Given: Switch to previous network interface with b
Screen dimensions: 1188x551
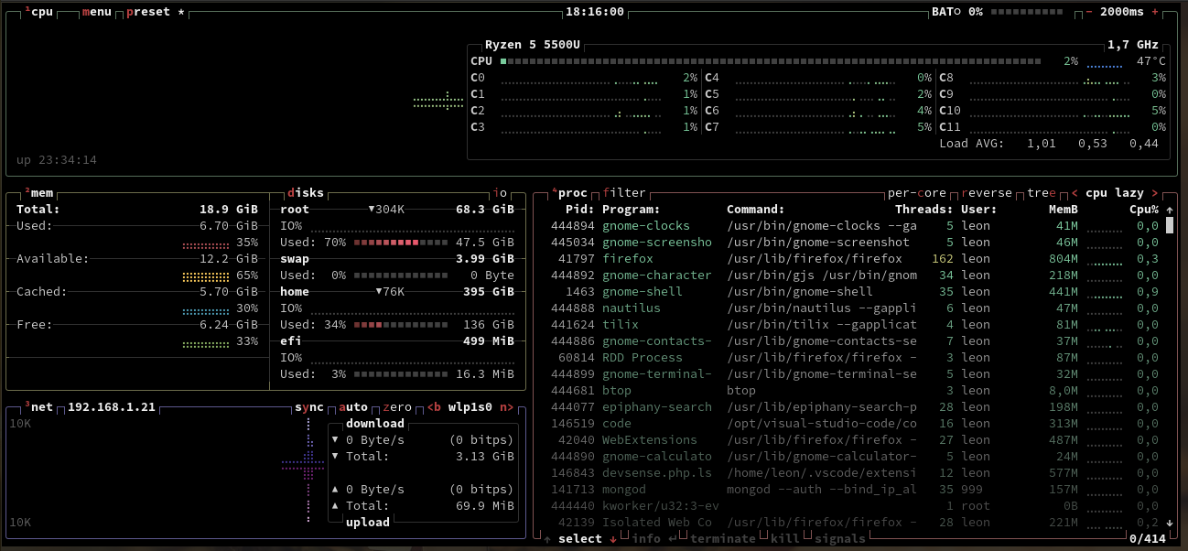Looking at the screenshot, I should click(x=434, y=407).
